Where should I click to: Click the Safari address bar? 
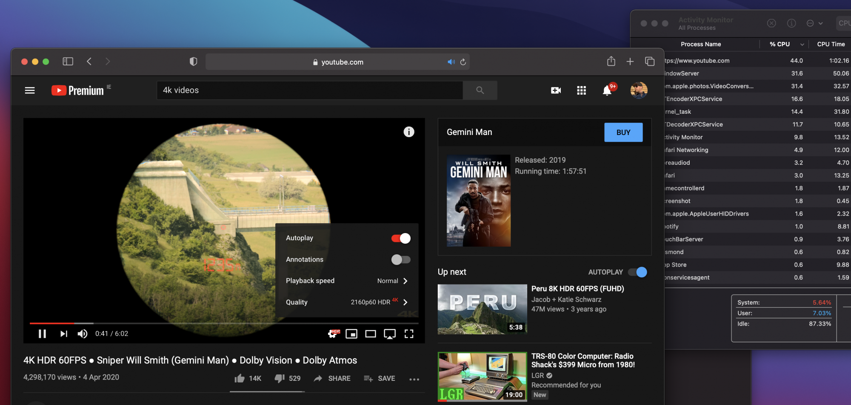pos(337,62)
